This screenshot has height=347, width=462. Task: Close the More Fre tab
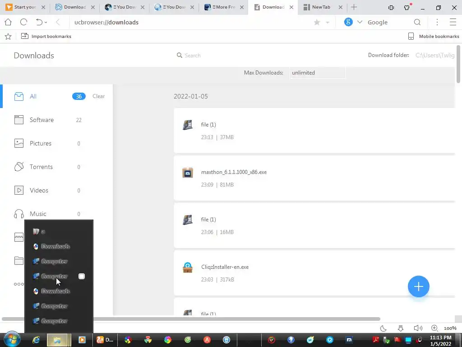(242, 7)
